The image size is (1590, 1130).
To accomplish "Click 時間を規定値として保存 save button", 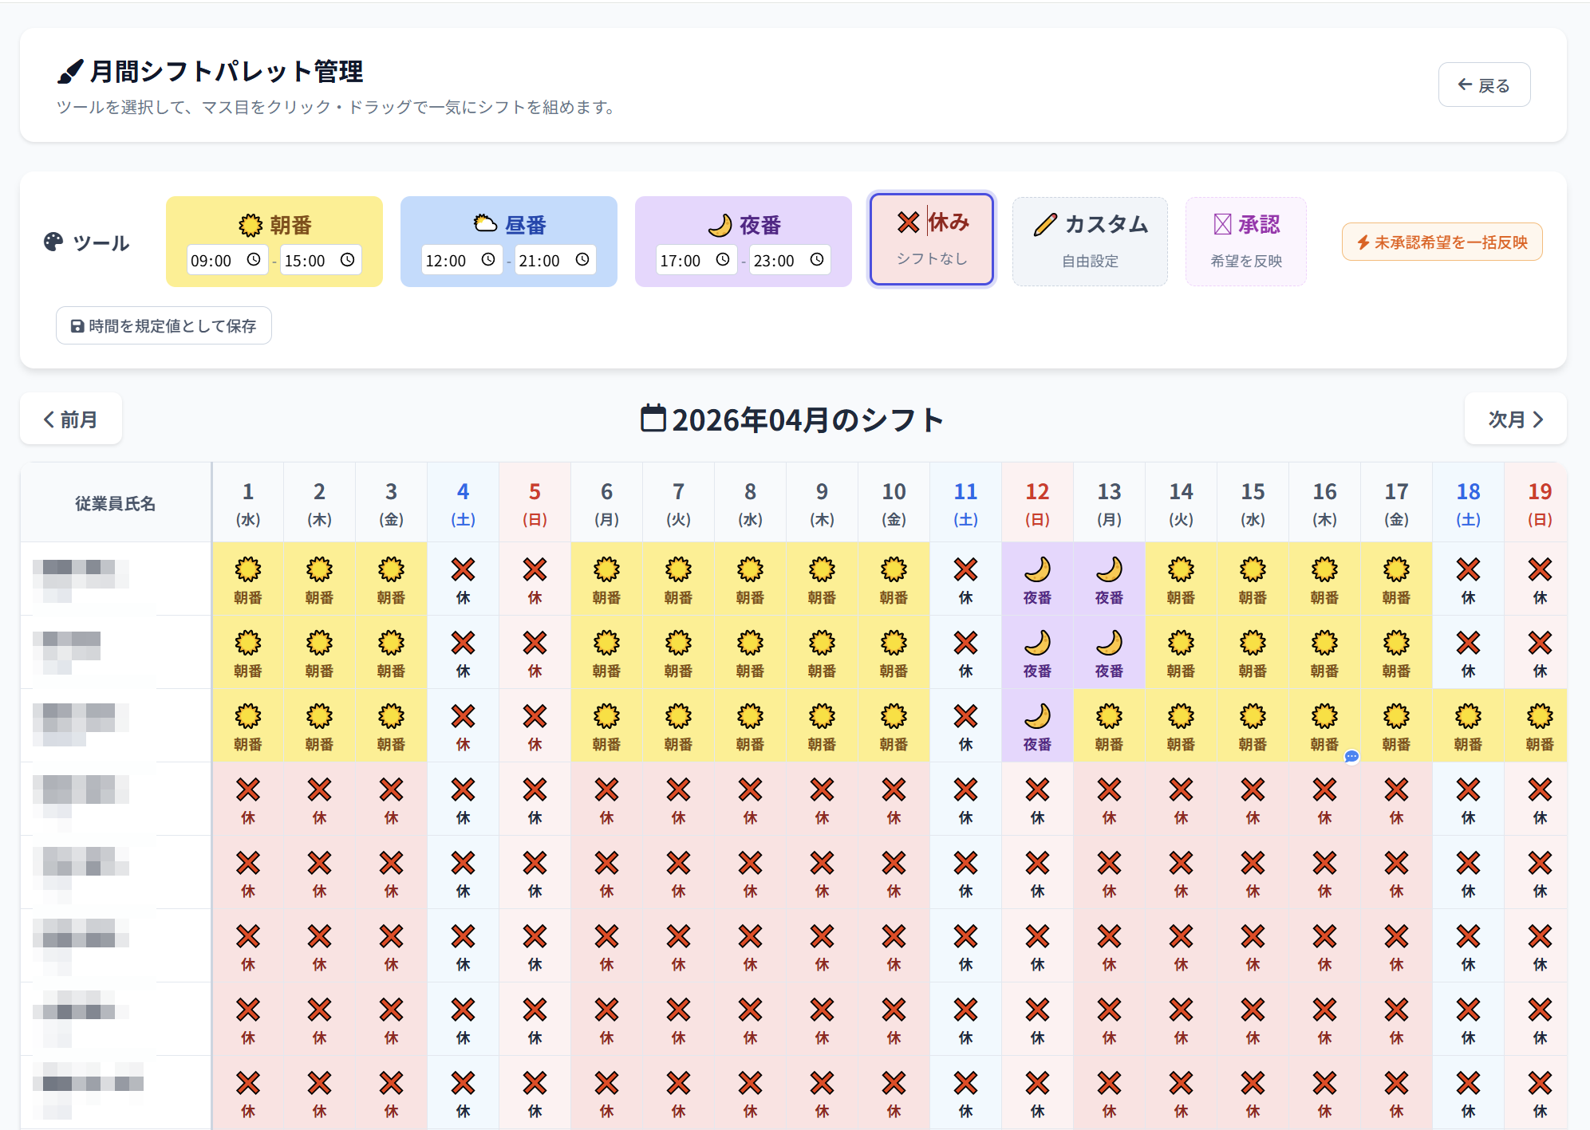I will pos(164,325).
